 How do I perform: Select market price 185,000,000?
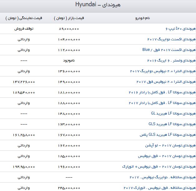tap(69, 156)
